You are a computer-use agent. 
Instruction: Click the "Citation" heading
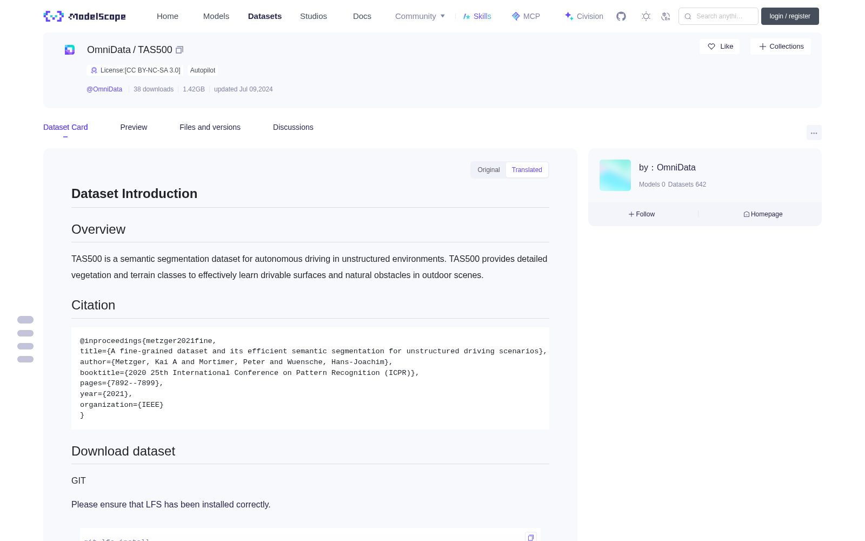click(93, 305)
